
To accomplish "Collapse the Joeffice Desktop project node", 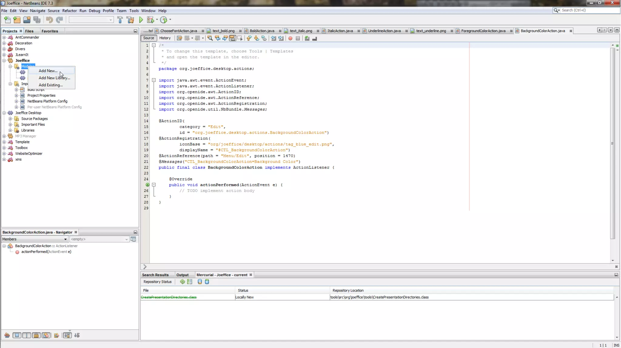I will pyautogui.click(x=4, y=113).
